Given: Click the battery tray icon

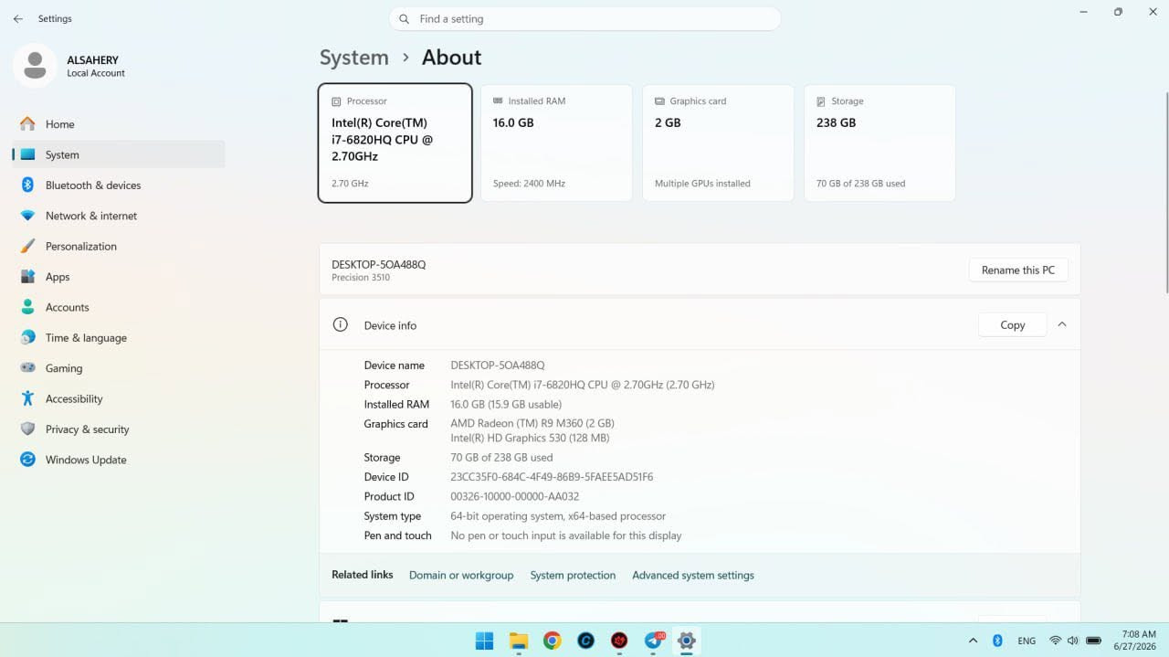Looking at the screenshot, I should tap(1094, 641).
